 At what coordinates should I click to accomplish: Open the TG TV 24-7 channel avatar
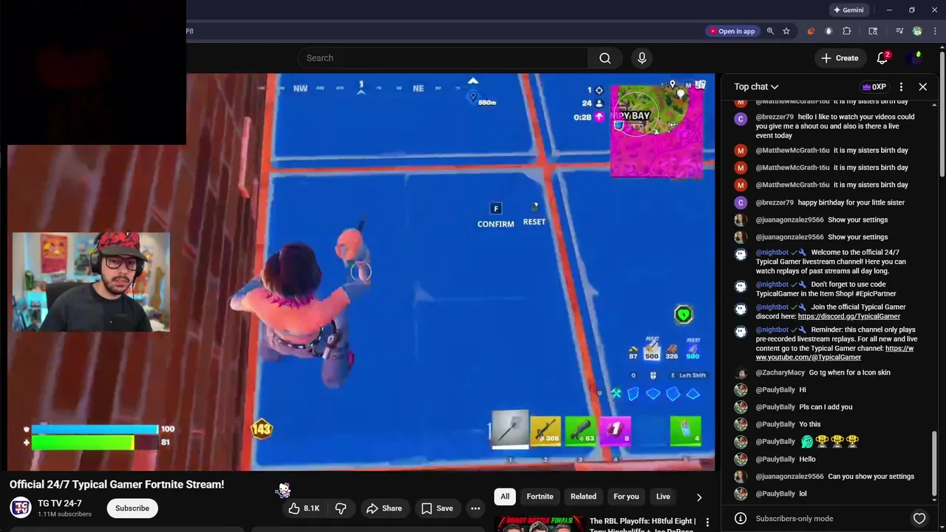(21, 508)
